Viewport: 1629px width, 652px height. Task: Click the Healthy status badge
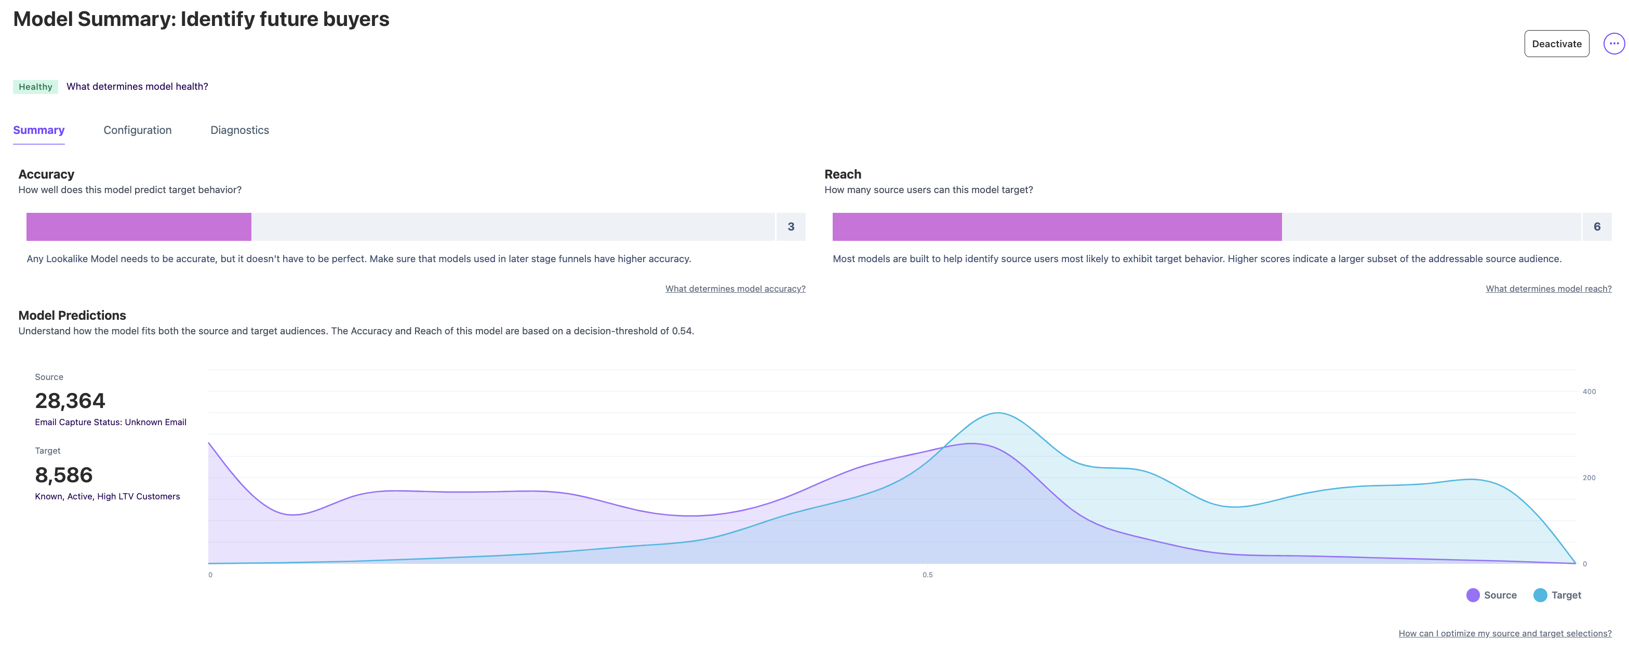[35, 87]
